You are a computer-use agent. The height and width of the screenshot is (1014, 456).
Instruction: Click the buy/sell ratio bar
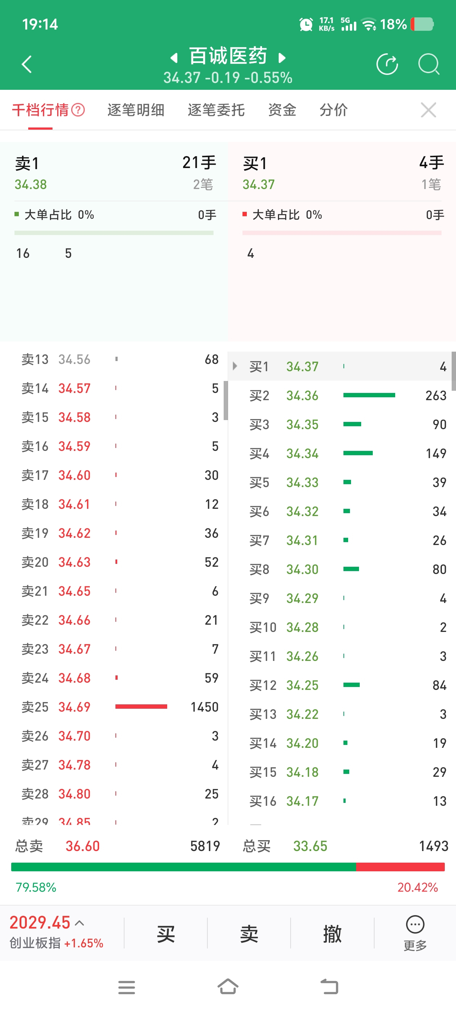[228, 866]
